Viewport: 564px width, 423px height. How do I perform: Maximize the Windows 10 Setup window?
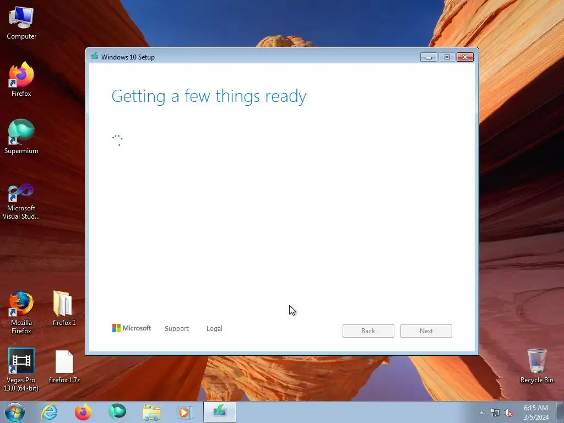point(447,57)
